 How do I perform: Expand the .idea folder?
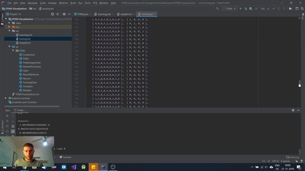pos(10,23)
